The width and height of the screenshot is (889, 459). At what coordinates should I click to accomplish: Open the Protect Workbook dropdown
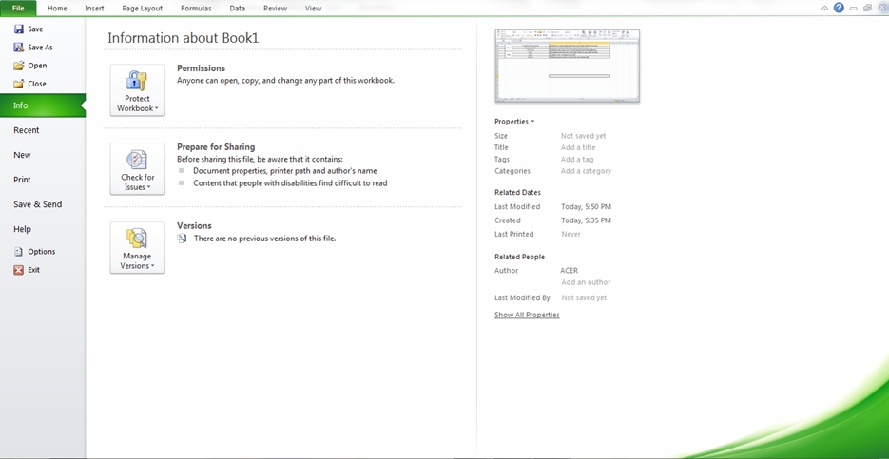137,90
